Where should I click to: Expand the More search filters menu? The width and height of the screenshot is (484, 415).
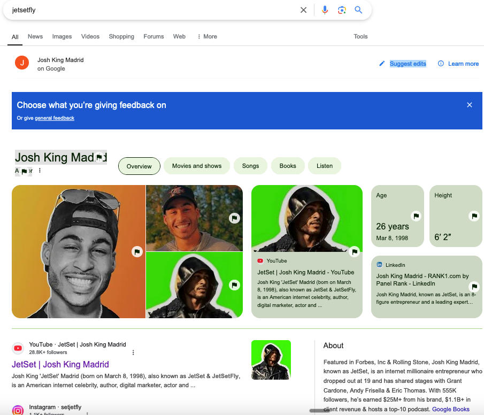(x=208, y=36)
